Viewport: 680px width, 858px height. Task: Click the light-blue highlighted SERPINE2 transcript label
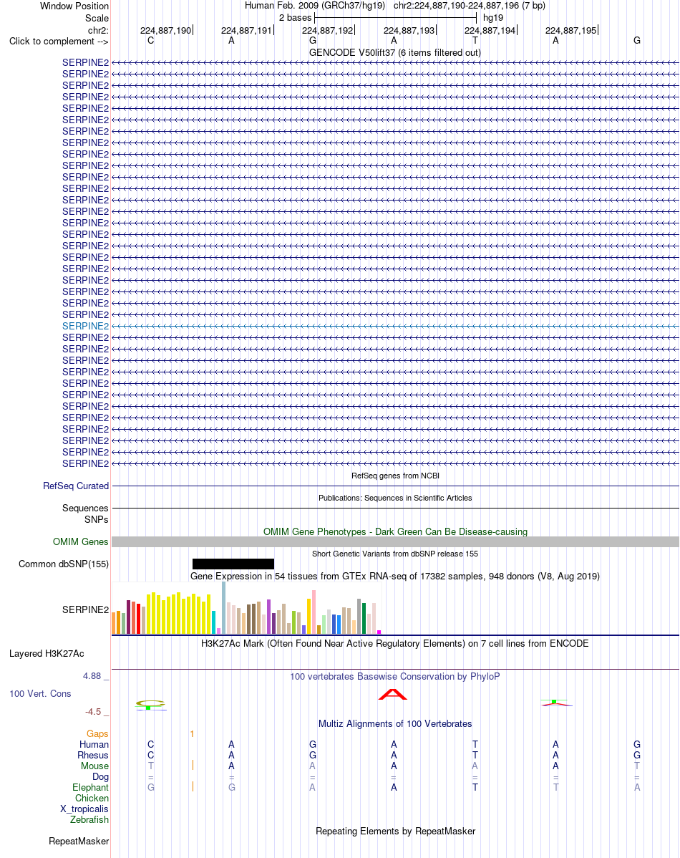pos(85,326)
